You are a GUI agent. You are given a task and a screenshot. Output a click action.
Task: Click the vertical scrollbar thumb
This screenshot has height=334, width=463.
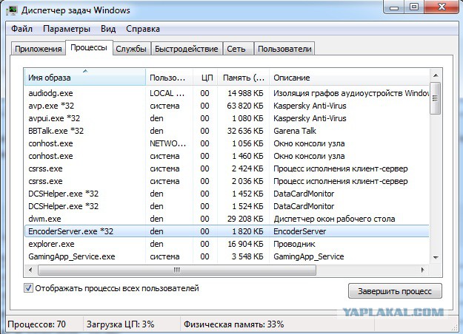[x=436, y=98]
